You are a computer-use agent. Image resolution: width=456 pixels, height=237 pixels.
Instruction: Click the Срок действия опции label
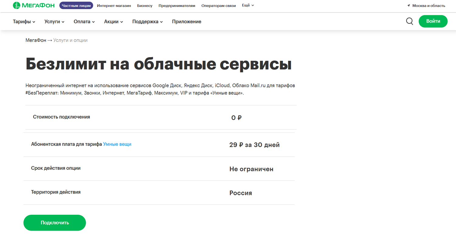coord(56,168)
